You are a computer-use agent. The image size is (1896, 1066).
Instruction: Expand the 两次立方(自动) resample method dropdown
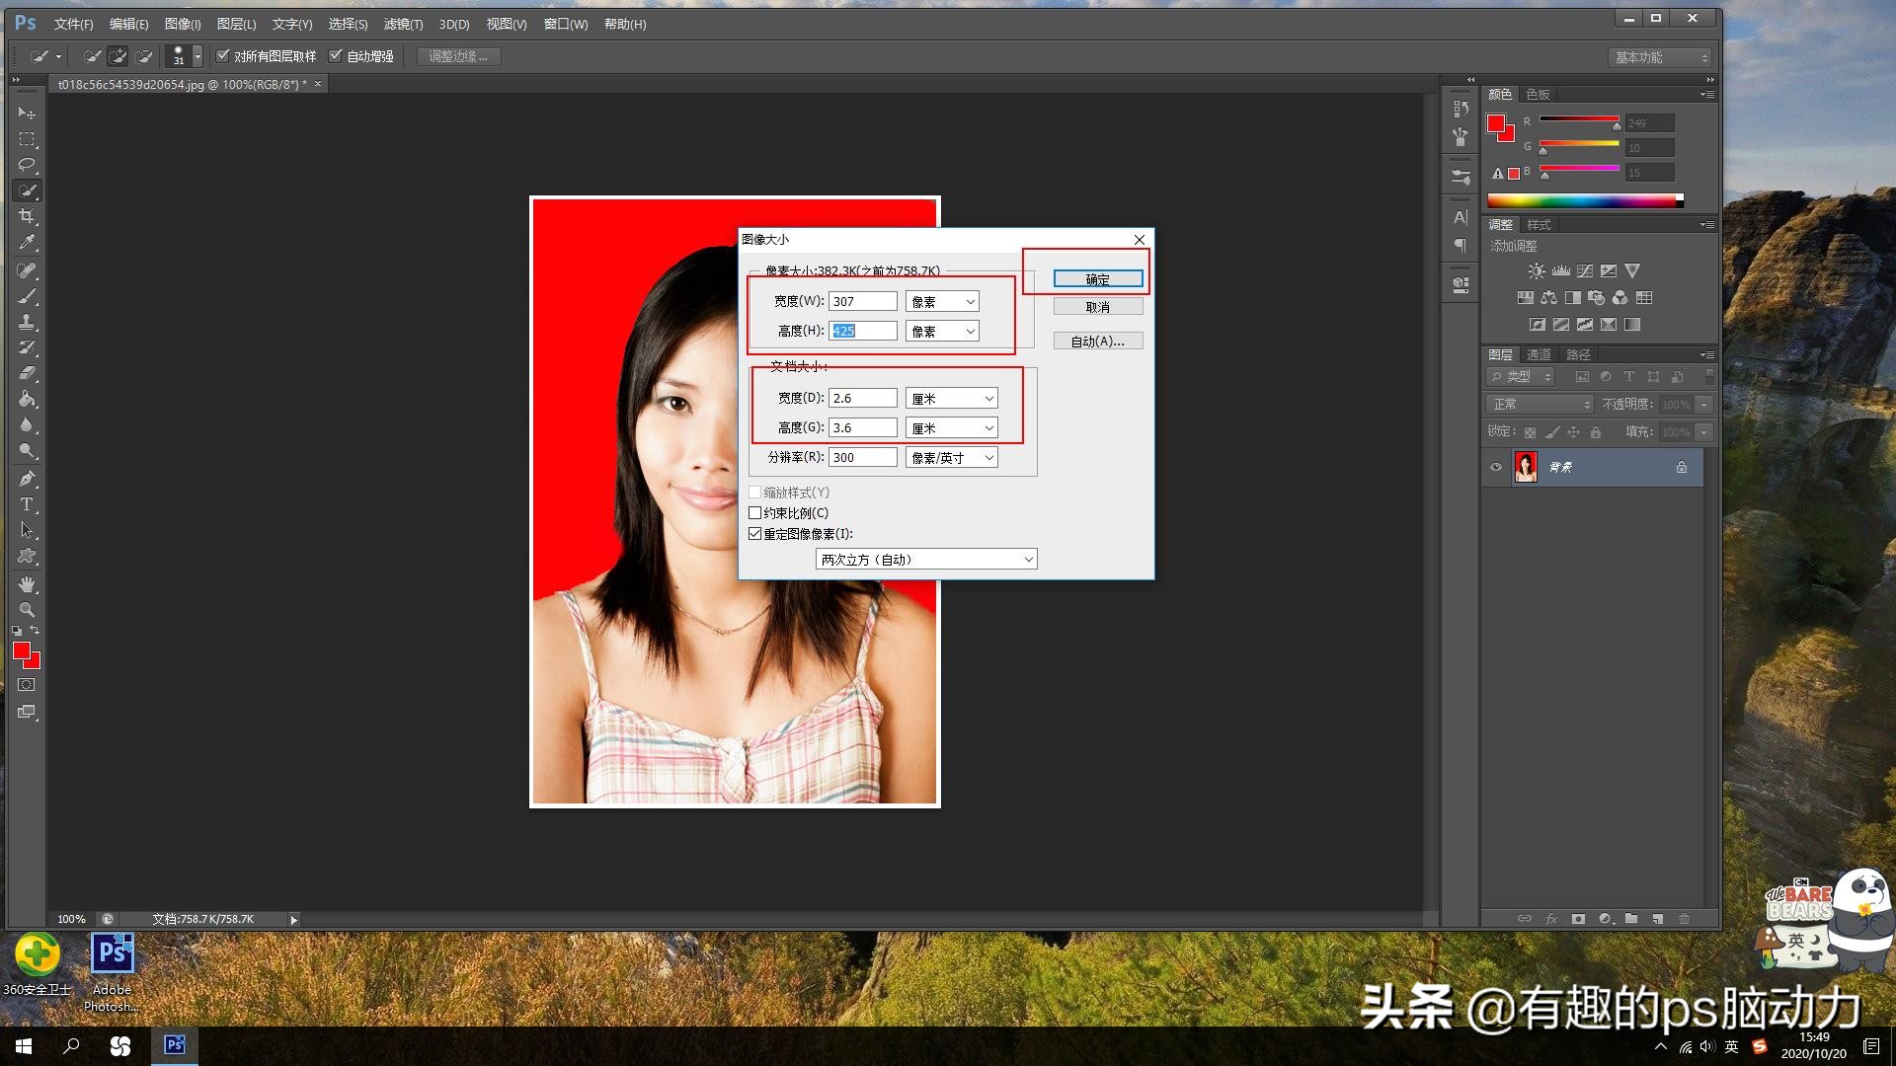pyautogui.click(x=925, y=560)
